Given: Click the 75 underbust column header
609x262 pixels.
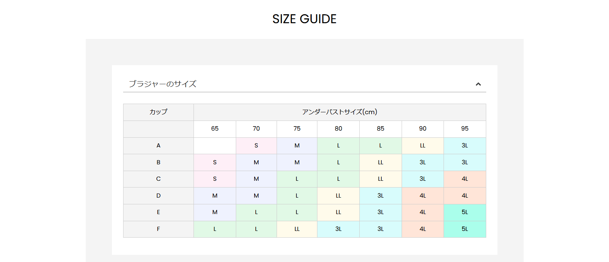Looking at the screenshot, I should (x=297, y=129).
